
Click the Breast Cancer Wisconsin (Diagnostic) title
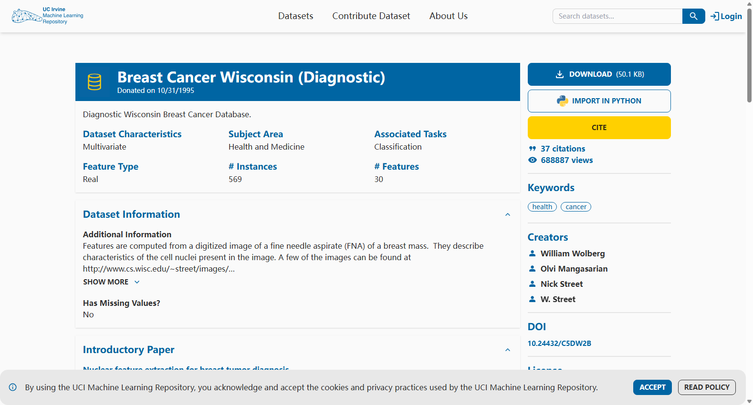pos(251,77)
